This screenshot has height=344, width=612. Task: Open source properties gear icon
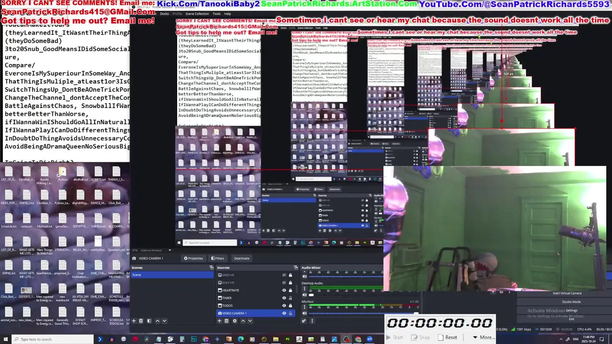(x=235, y=321)
